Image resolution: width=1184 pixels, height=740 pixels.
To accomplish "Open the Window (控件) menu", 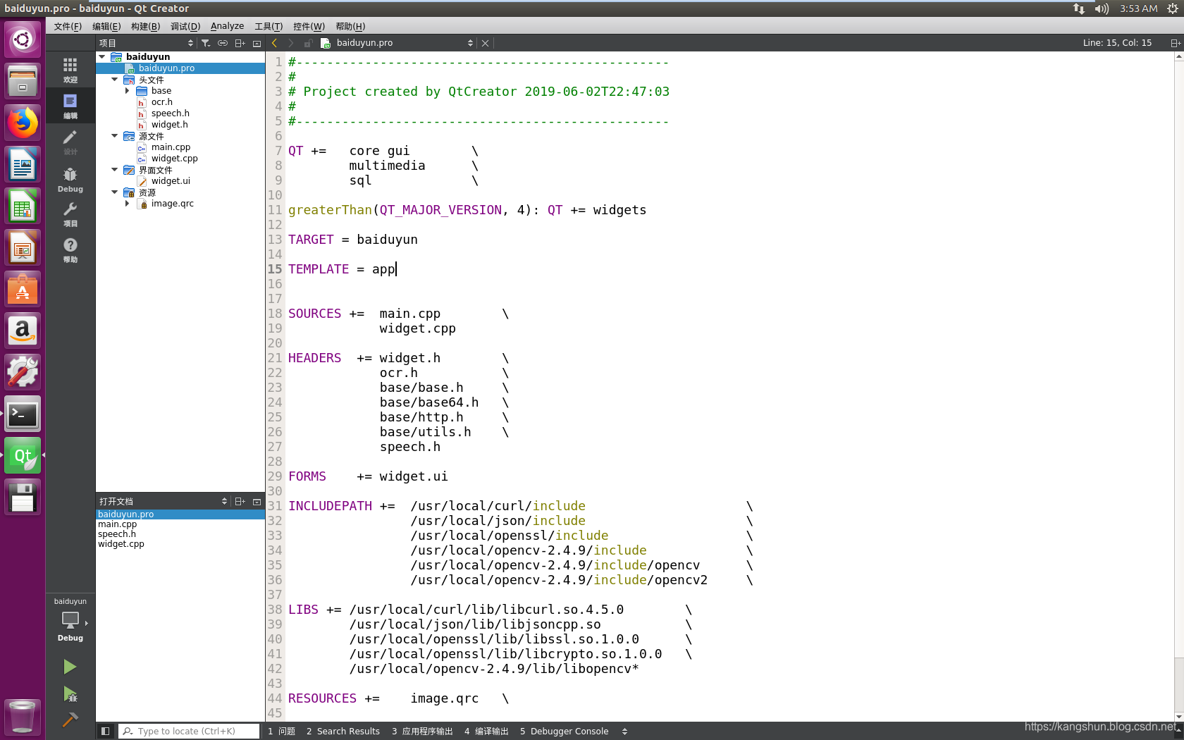I will tap(309, 26).
